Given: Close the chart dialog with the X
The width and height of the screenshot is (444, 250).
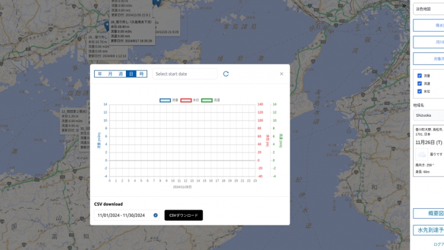Looking at the screenshot, I should click(x=282, y=74).
